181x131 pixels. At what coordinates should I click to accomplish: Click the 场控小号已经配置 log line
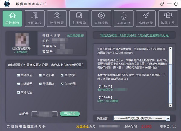[x=108, y=101]
